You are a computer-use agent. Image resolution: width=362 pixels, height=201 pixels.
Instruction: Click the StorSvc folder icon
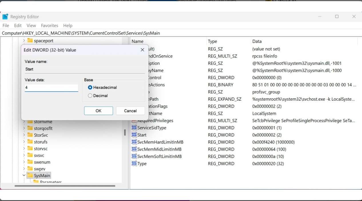tap(30, 135)
